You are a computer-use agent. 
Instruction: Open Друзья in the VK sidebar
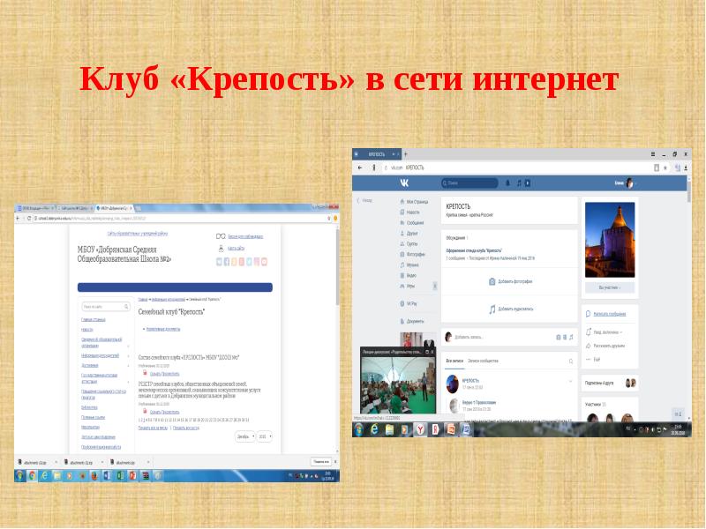tap(409, 234)
